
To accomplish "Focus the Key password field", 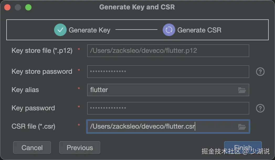I will 168,108.
